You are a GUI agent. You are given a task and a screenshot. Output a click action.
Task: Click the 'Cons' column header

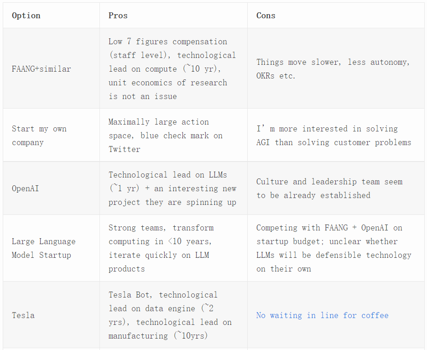click(266, 16)
